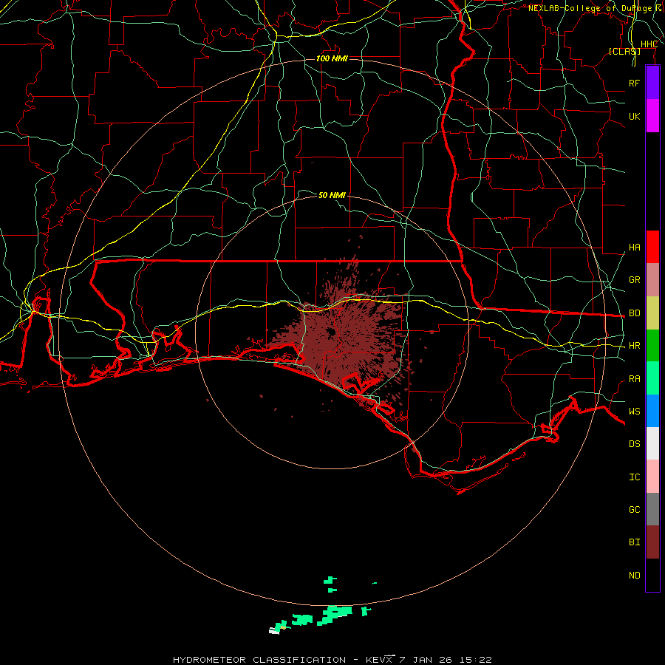Click the GR legend label
This screenshot has height=665, width=665.
634,280
